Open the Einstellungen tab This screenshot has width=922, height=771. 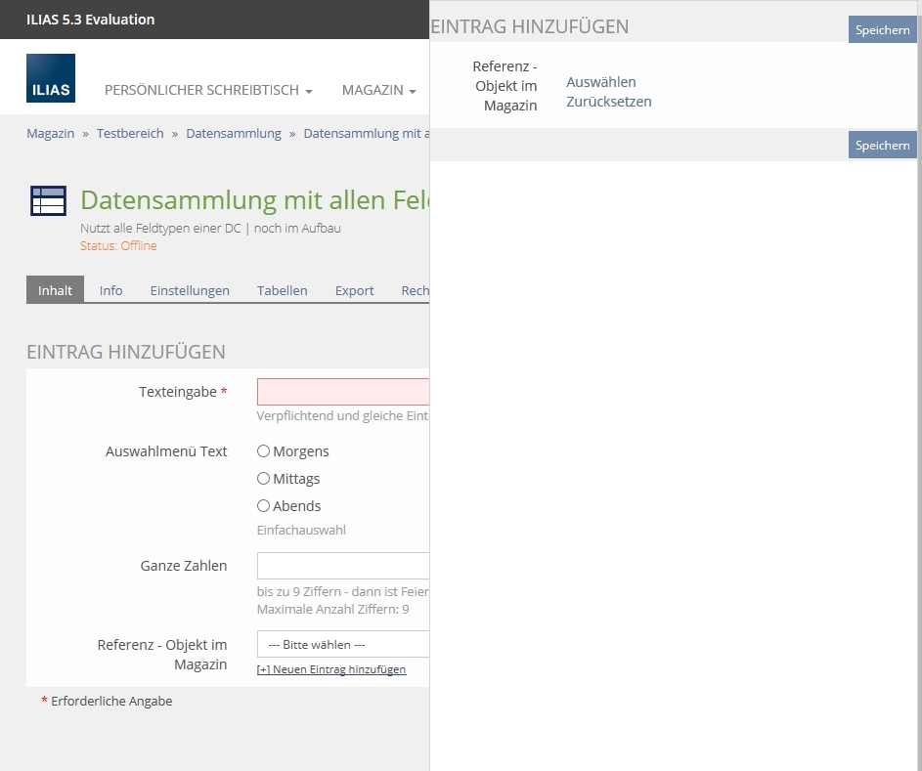[190, 290]
